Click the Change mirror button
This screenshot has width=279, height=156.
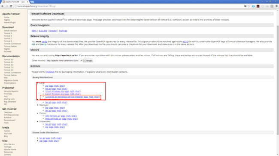(x=88, y=61)
